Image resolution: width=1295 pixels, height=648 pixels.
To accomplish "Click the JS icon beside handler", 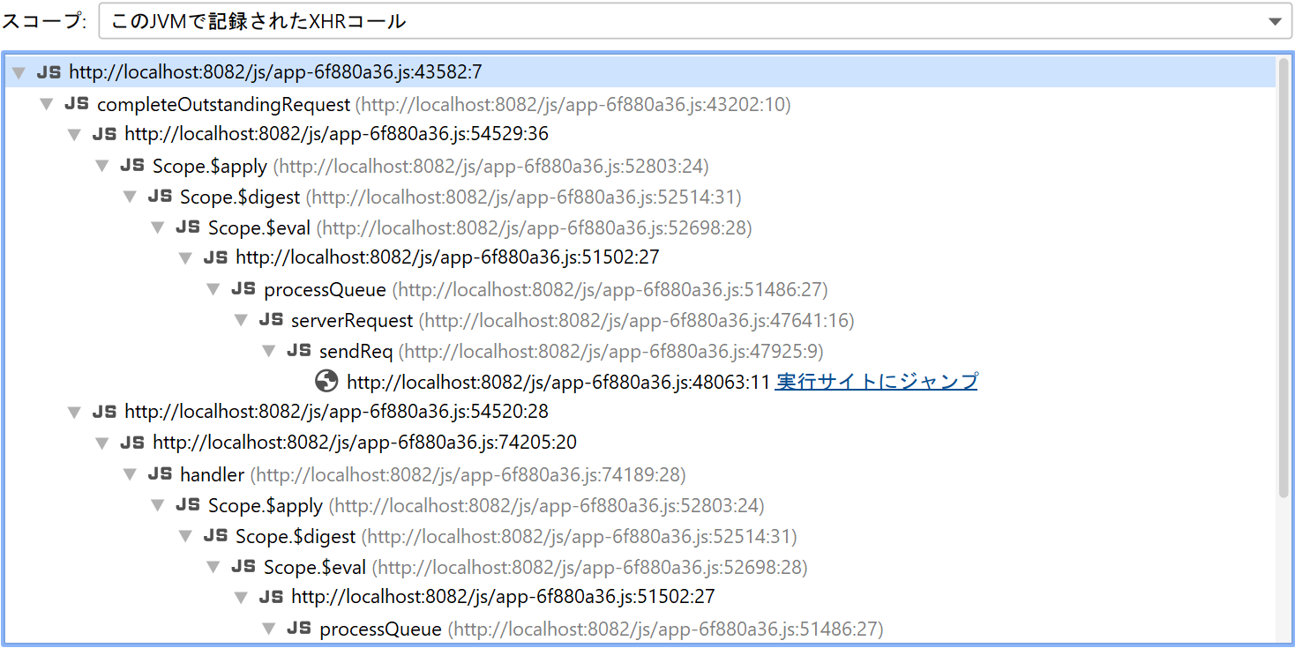I will [x=160, y=474].
